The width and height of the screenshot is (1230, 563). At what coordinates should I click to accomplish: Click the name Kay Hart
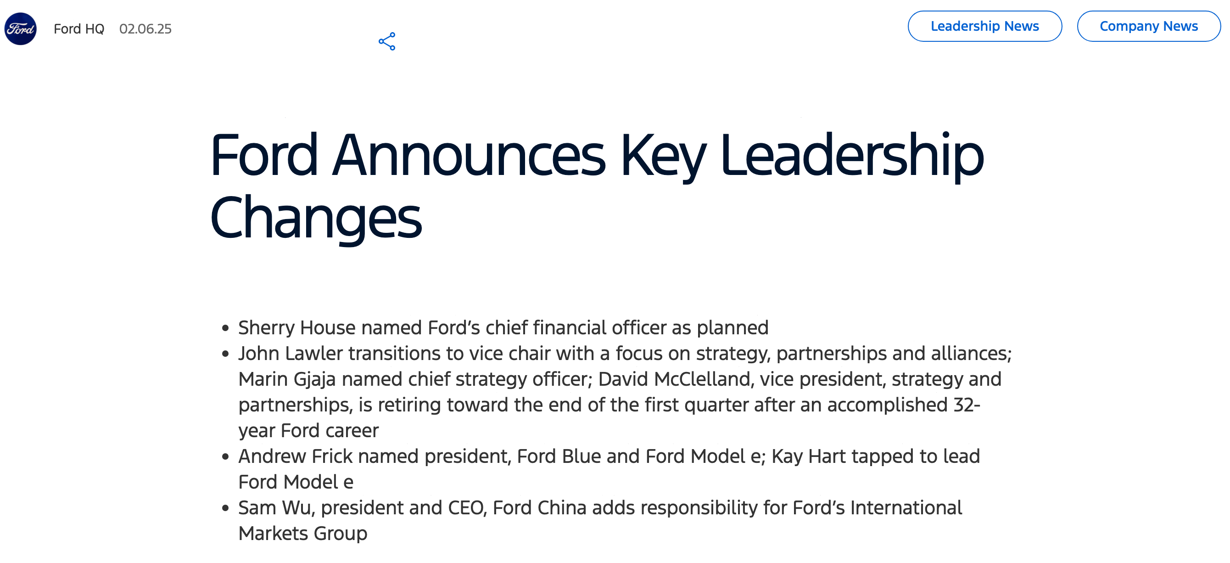coord(808,456)
